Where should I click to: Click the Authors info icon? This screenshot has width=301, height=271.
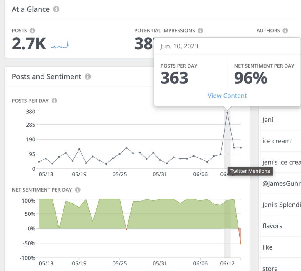click(x=284, y=31)
